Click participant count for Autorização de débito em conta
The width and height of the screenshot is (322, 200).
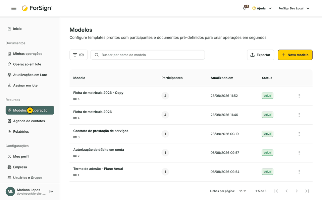click(165, 153)
